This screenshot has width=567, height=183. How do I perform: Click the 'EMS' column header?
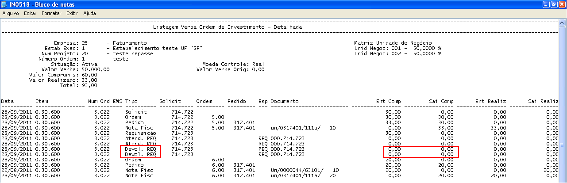click(117, 102)
